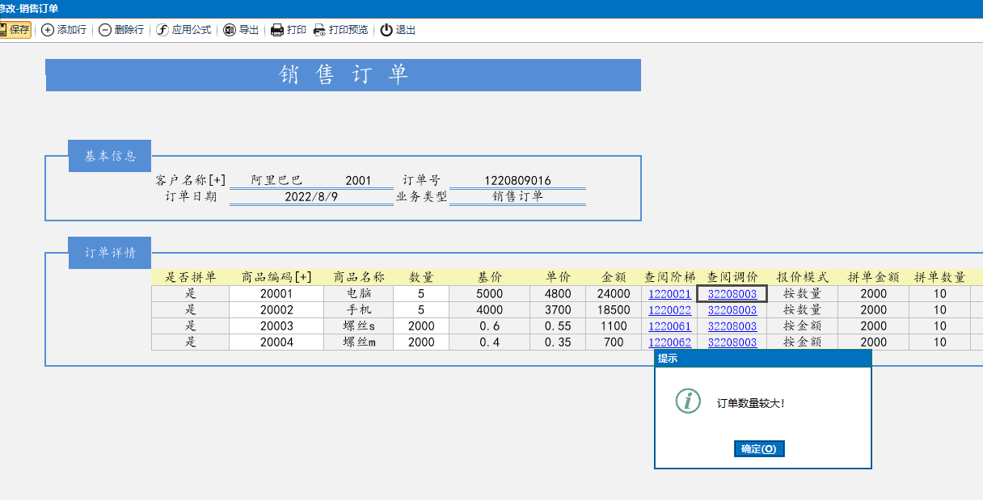Expand product code 商品编码[+] column header
Viewport: 983px width, 500px height.
click(276, 277)
